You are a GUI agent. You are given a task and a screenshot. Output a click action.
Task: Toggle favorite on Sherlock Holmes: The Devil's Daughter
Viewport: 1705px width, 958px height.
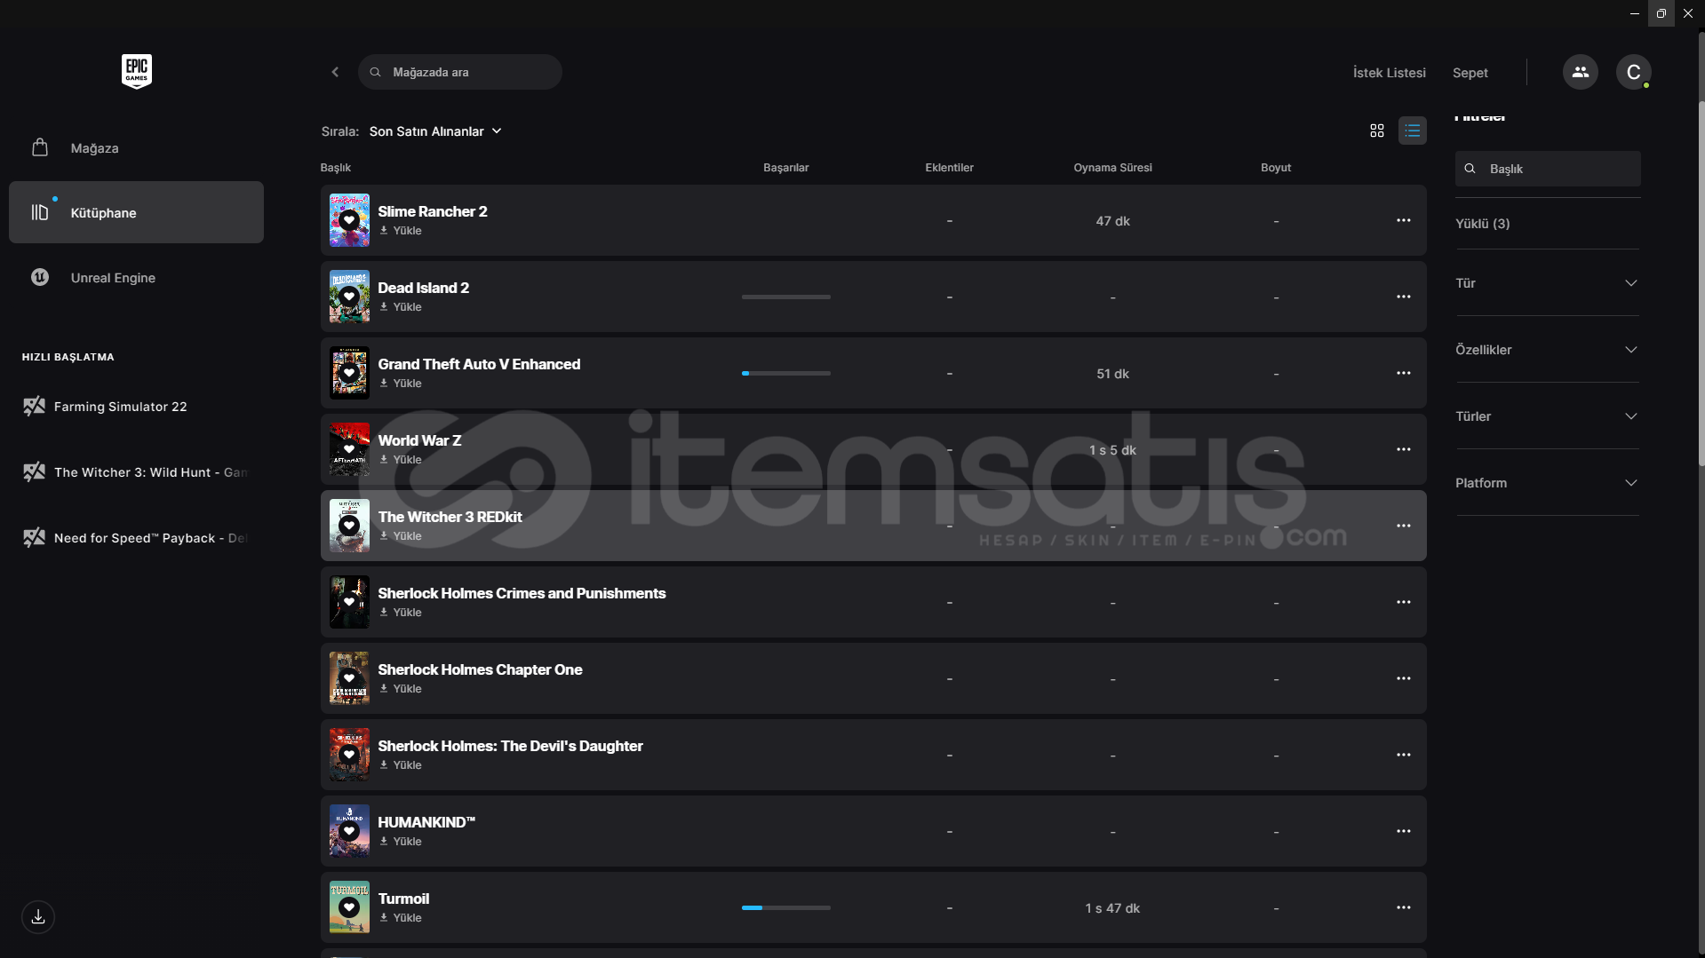pos(349,755)
